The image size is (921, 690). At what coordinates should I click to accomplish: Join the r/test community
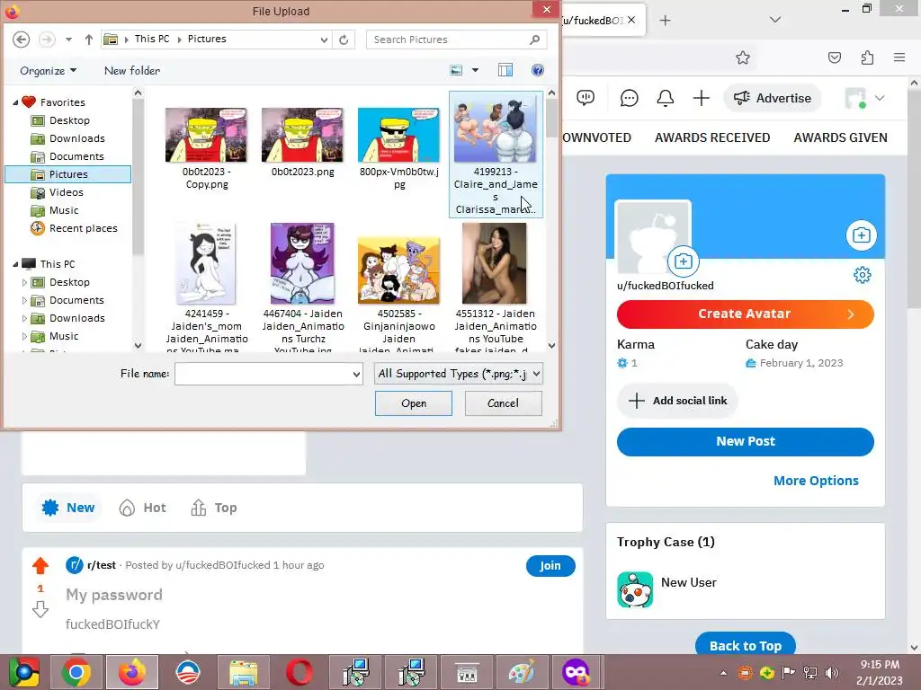pos(550,566)
